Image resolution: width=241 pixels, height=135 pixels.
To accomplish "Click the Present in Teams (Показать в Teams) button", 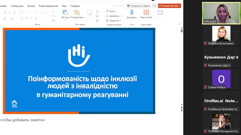I will click(139, 6).
